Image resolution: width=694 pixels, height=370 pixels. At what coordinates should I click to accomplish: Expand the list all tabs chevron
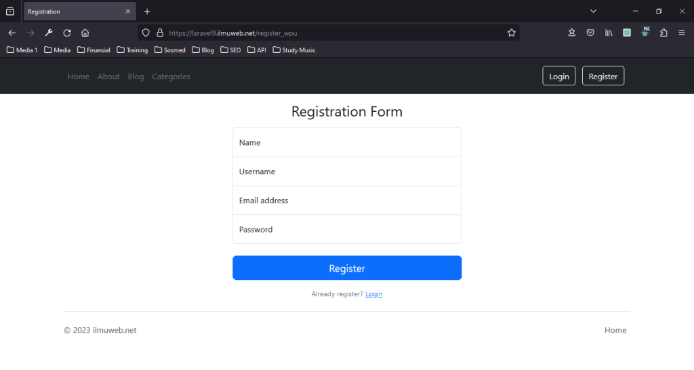593,11
